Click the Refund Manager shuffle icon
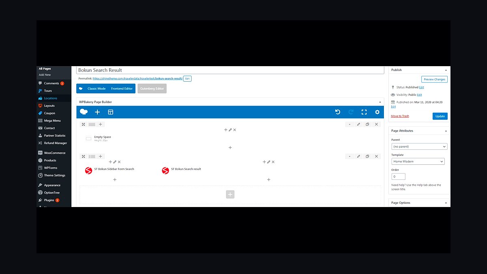 40,143
